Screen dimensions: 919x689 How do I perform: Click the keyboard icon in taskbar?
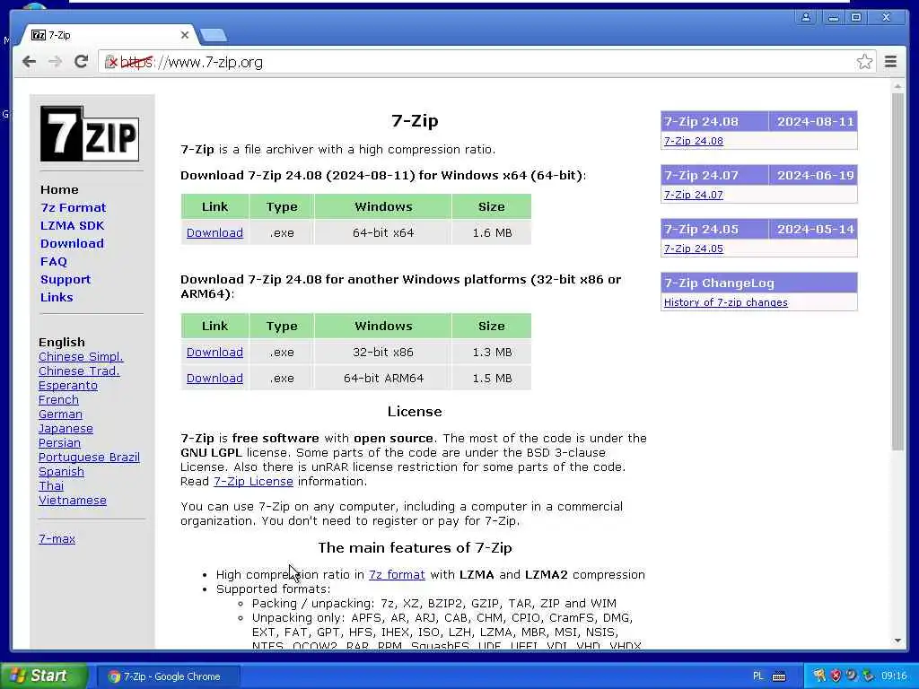click(779, 676)
